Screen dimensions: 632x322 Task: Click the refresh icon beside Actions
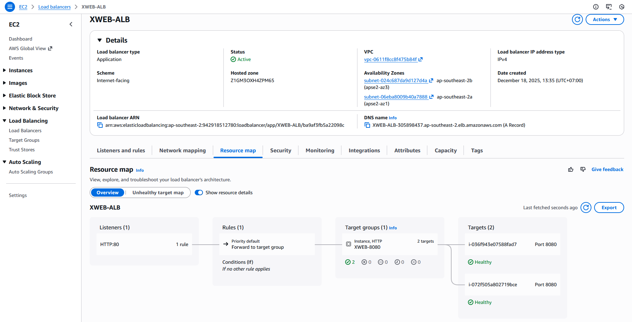pyautogui.click(x=577, y=19)
